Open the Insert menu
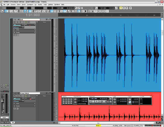 pyautogui.click(x=24, y=5)
